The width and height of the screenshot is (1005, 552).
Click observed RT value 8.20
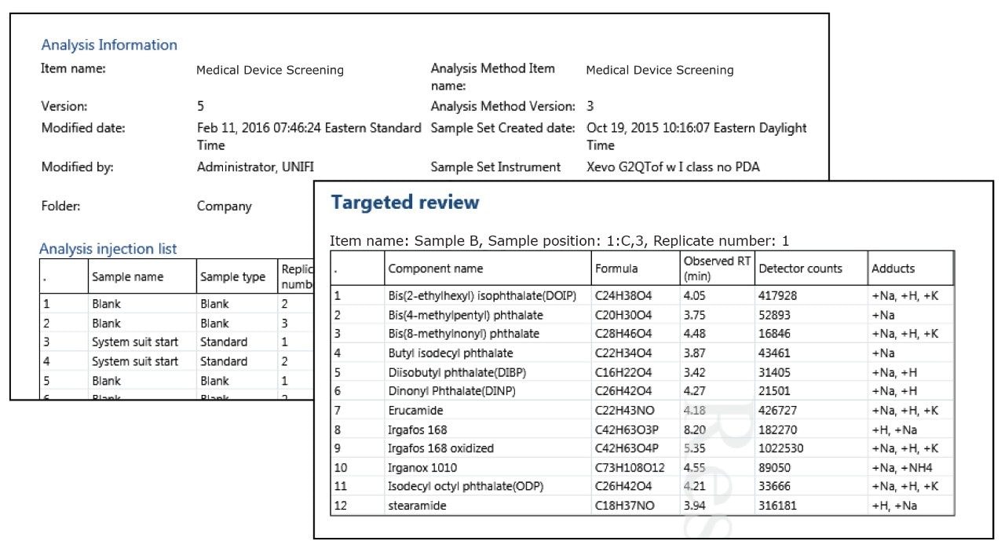pos(695,430)
